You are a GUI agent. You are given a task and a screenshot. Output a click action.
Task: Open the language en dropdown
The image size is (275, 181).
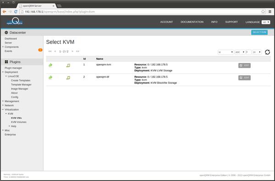point(266,22)
